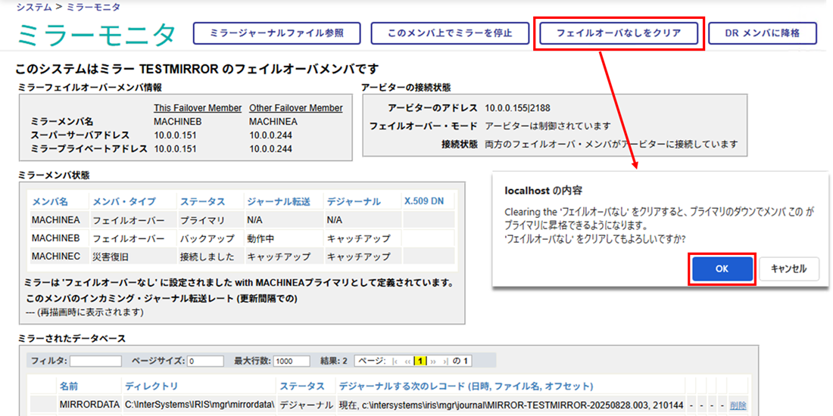Image resolution: width=833 pixels, height=416 pixels.
Task: Click the MIRRORDATA database row name
Action: (x=89, y=405)
